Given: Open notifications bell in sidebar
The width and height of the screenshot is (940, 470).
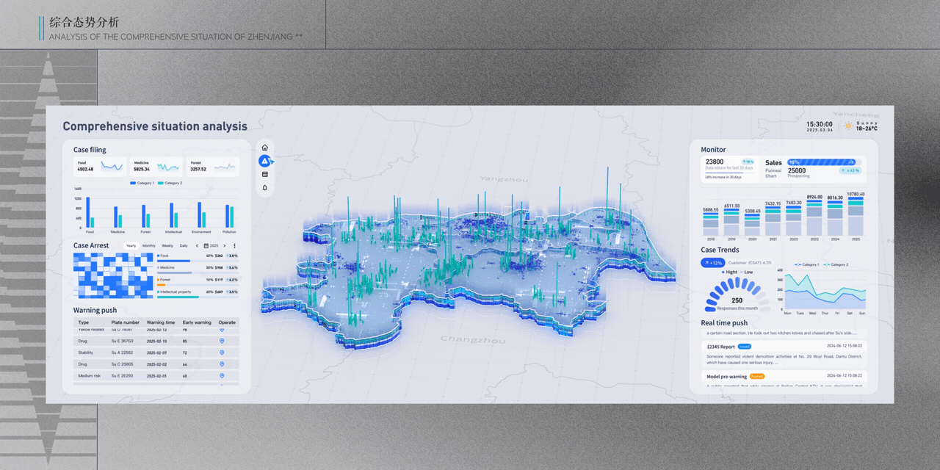Looking at the screenshot, I should pos(264,187).
